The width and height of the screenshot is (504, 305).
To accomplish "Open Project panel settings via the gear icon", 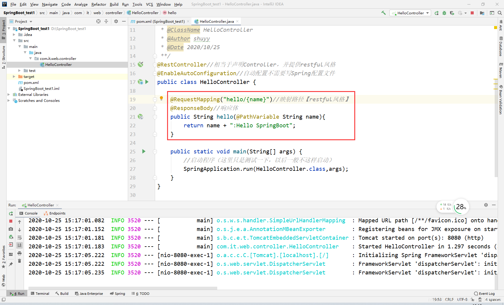I will [116, 21].
